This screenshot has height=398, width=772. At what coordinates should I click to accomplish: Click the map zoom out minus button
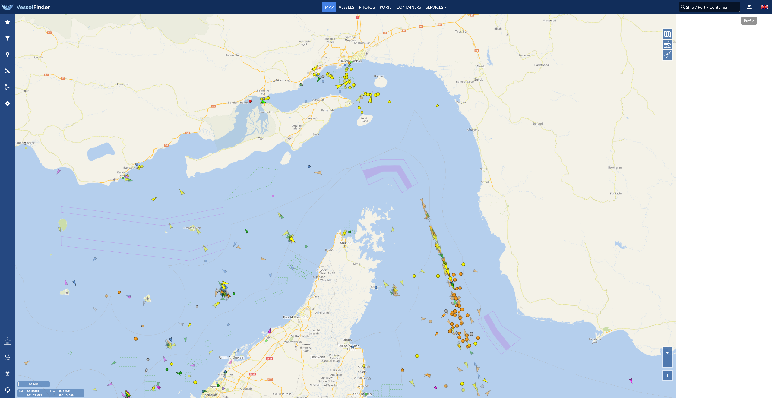[x=667, y=363]
